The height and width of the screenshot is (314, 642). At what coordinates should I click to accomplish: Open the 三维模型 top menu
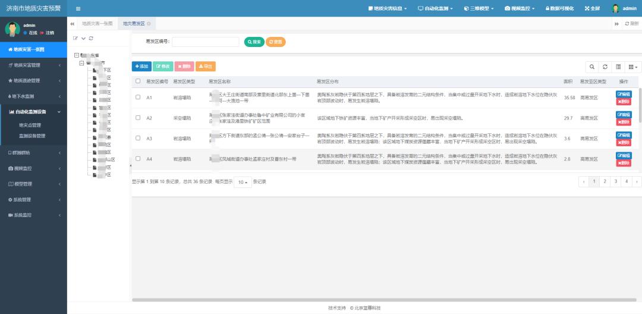point(479,8)
